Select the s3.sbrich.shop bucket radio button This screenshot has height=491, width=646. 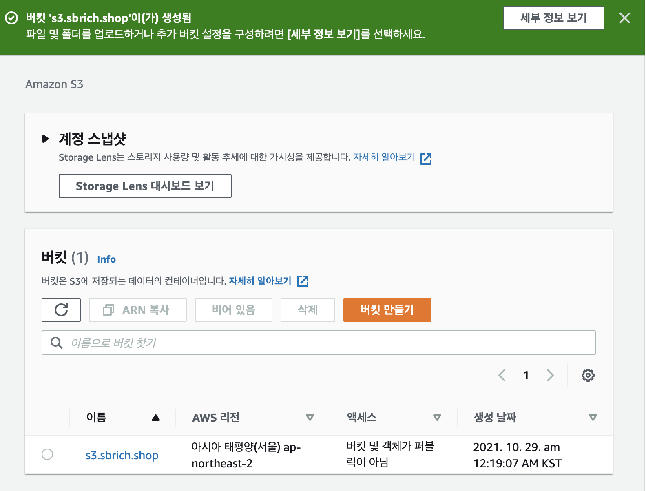point(47,454)
